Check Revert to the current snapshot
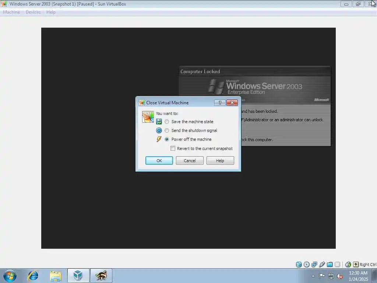The width and height of the screenshot is (377, 283). coord(173,149)
